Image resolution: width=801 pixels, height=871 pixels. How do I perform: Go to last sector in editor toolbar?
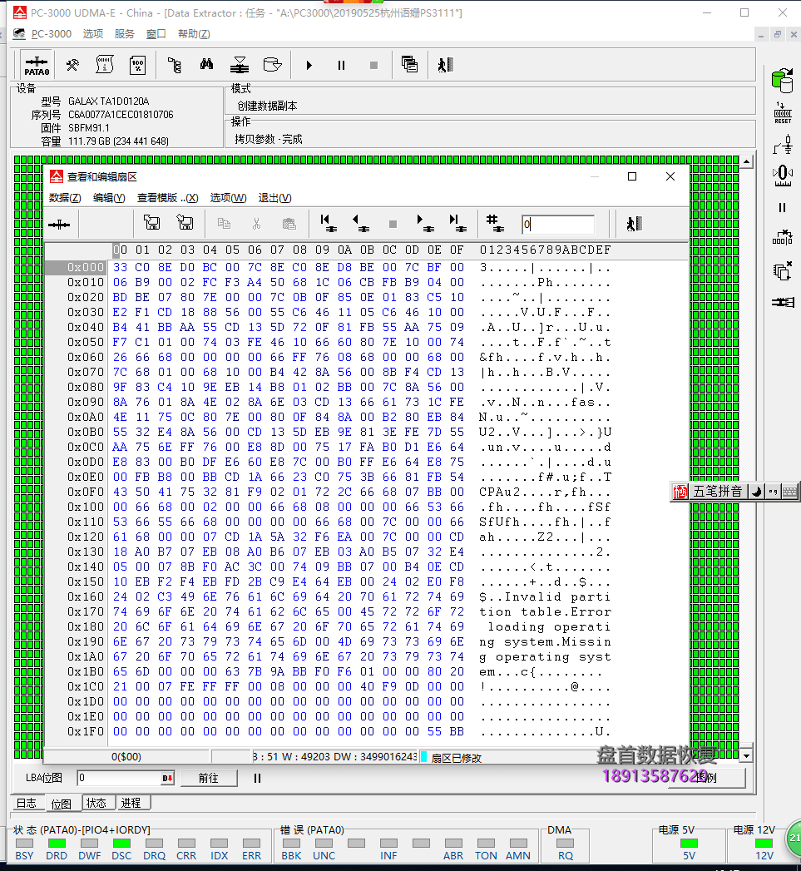pos(457,223)
